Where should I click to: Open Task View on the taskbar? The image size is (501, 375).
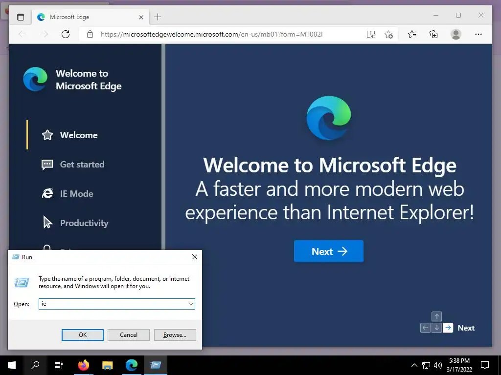coord(59,365)
